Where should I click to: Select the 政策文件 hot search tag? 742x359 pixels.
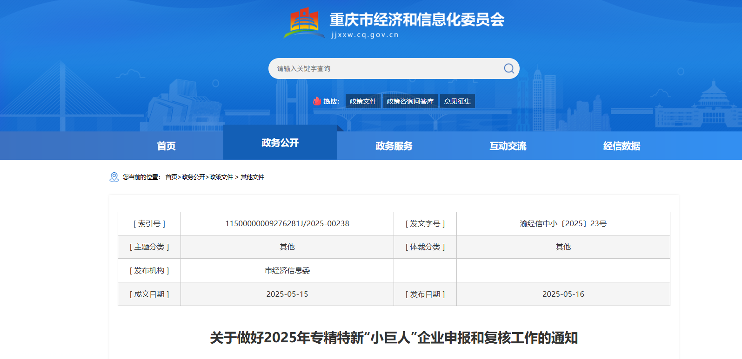363,101
